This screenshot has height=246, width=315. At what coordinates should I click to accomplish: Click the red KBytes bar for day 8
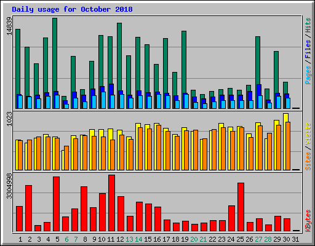tap(84, 209)
